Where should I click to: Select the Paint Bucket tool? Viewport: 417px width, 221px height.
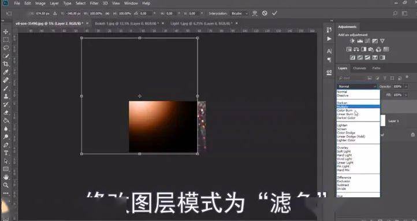point(6,120)
